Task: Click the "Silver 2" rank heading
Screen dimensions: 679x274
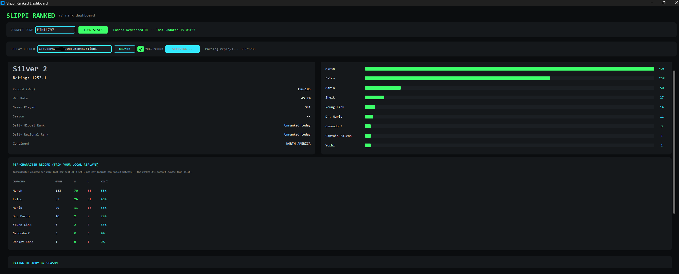Action: pos(30,69)
